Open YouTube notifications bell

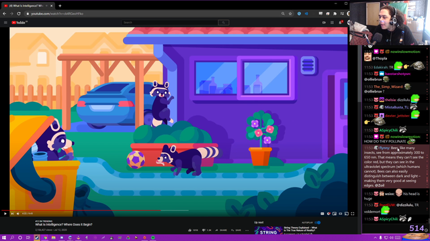(x=341, y=22)
